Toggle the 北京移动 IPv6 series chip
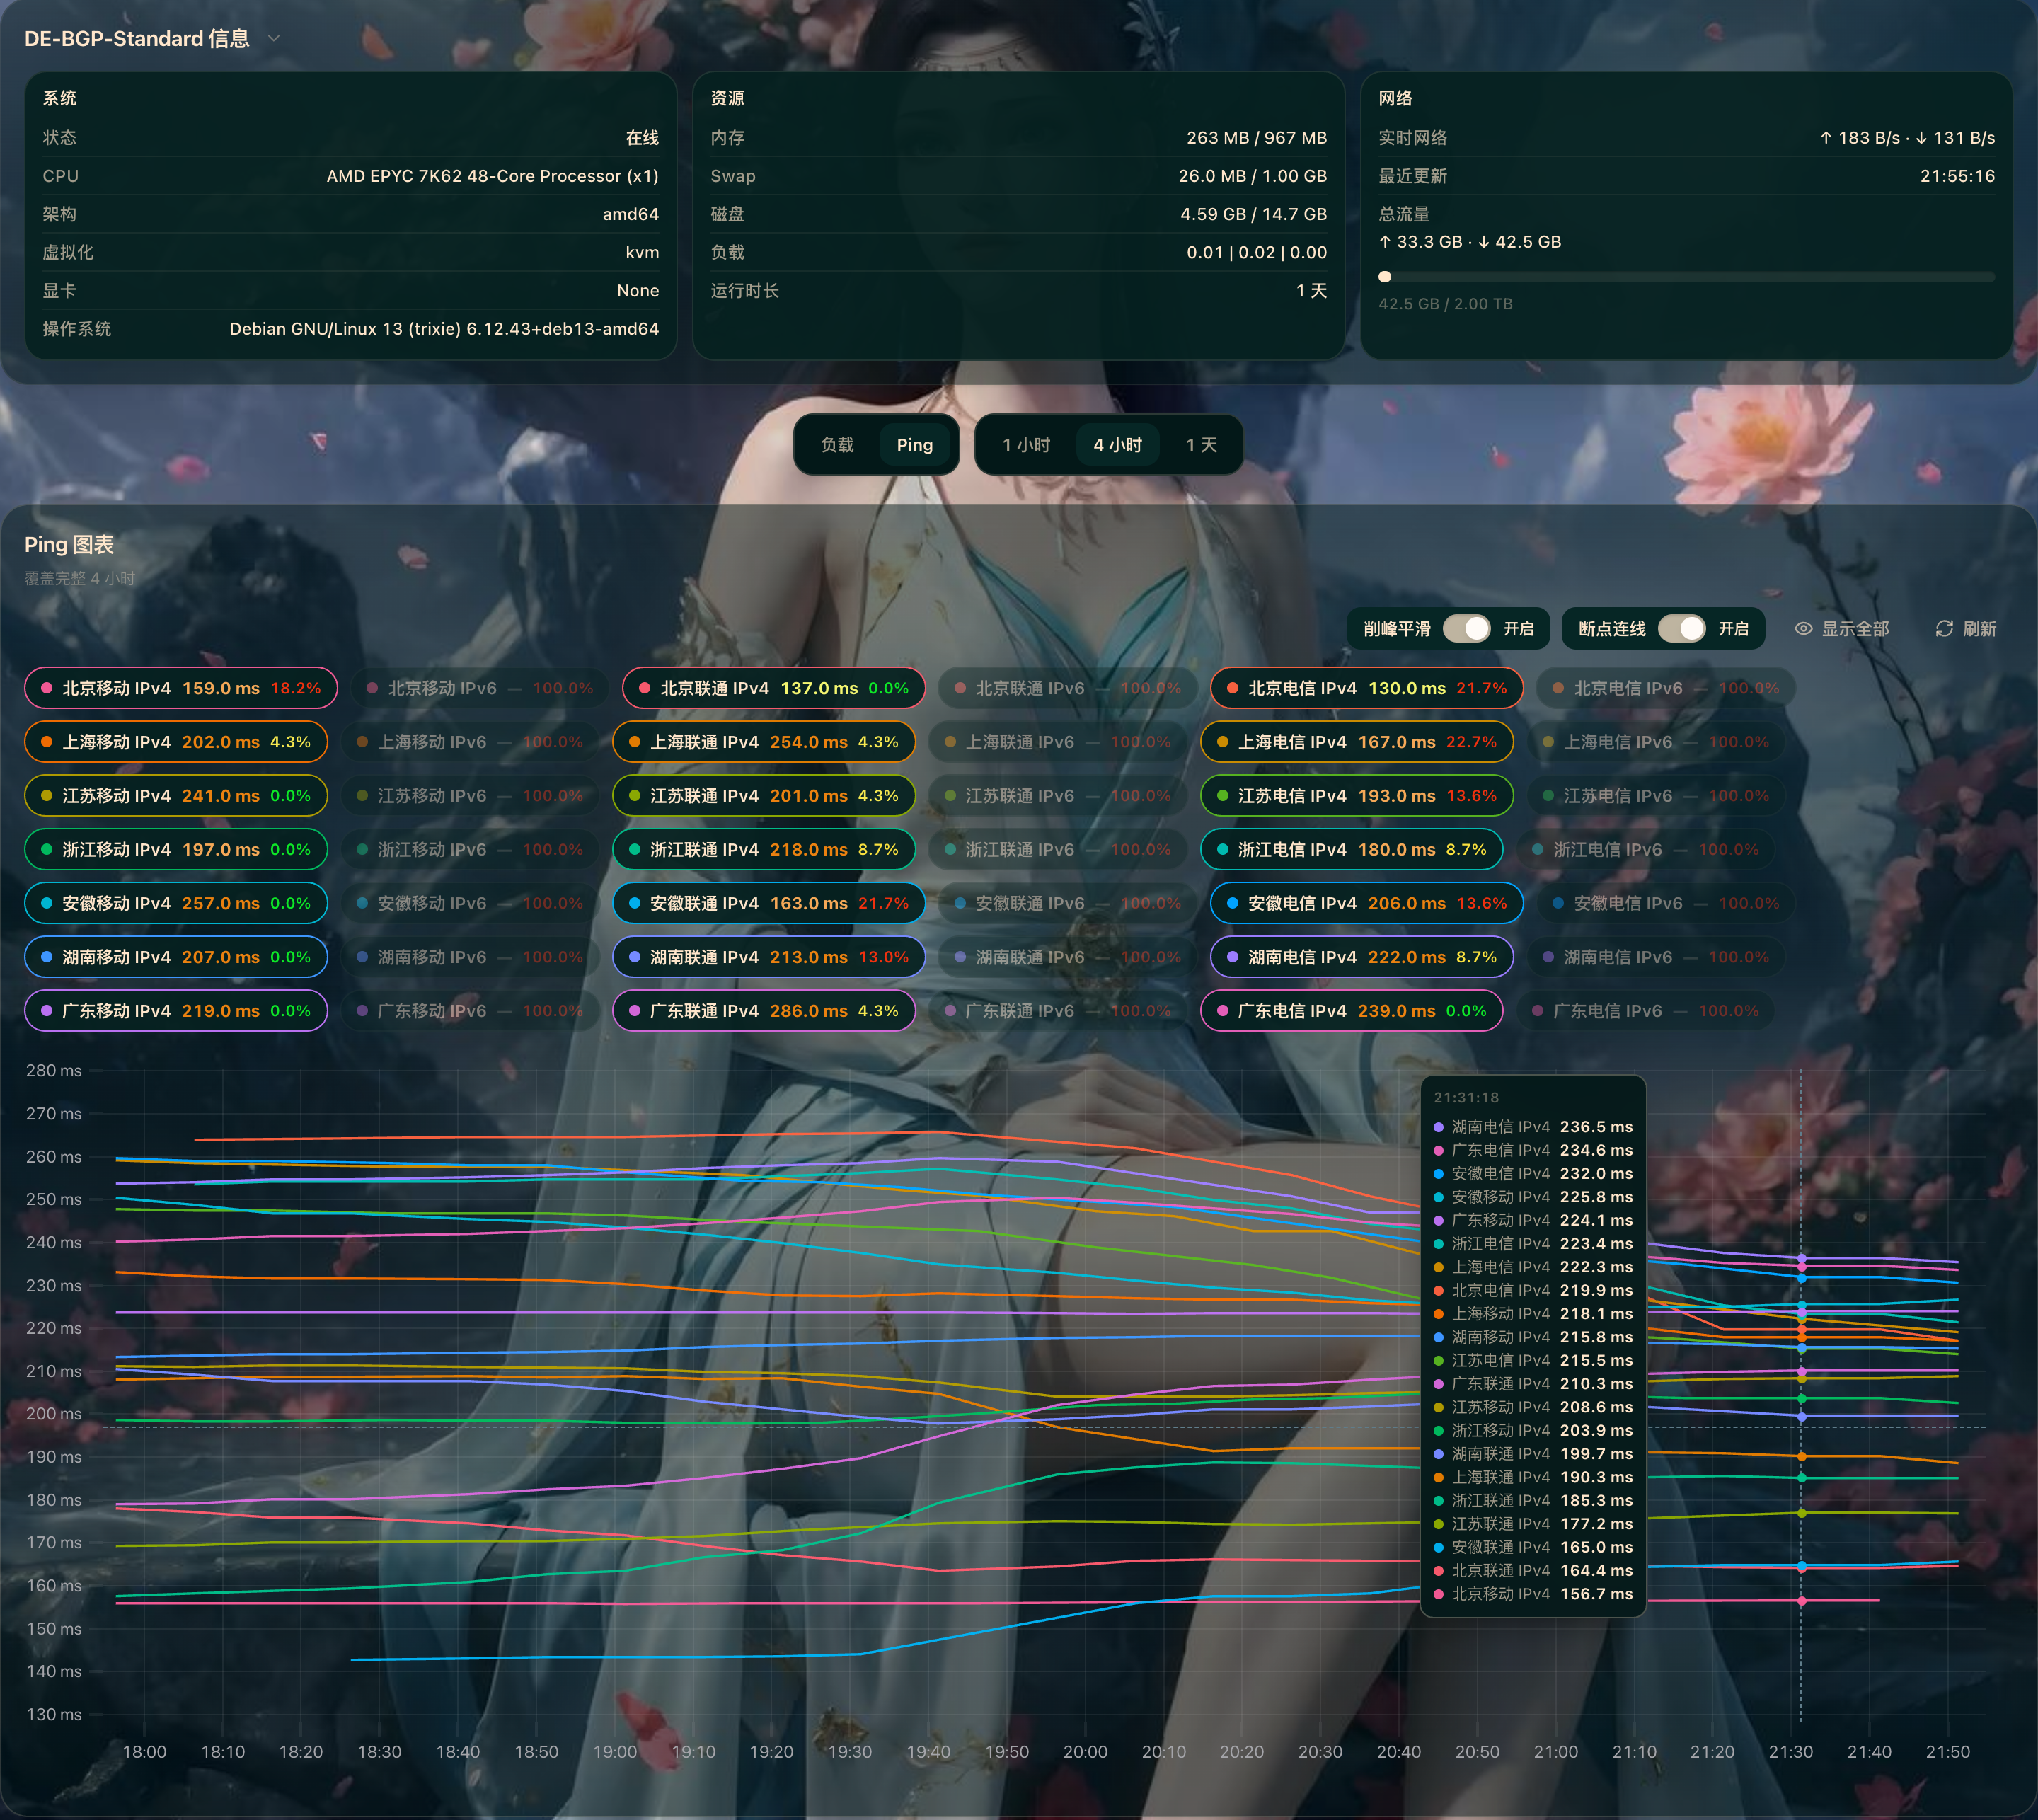 479,688
